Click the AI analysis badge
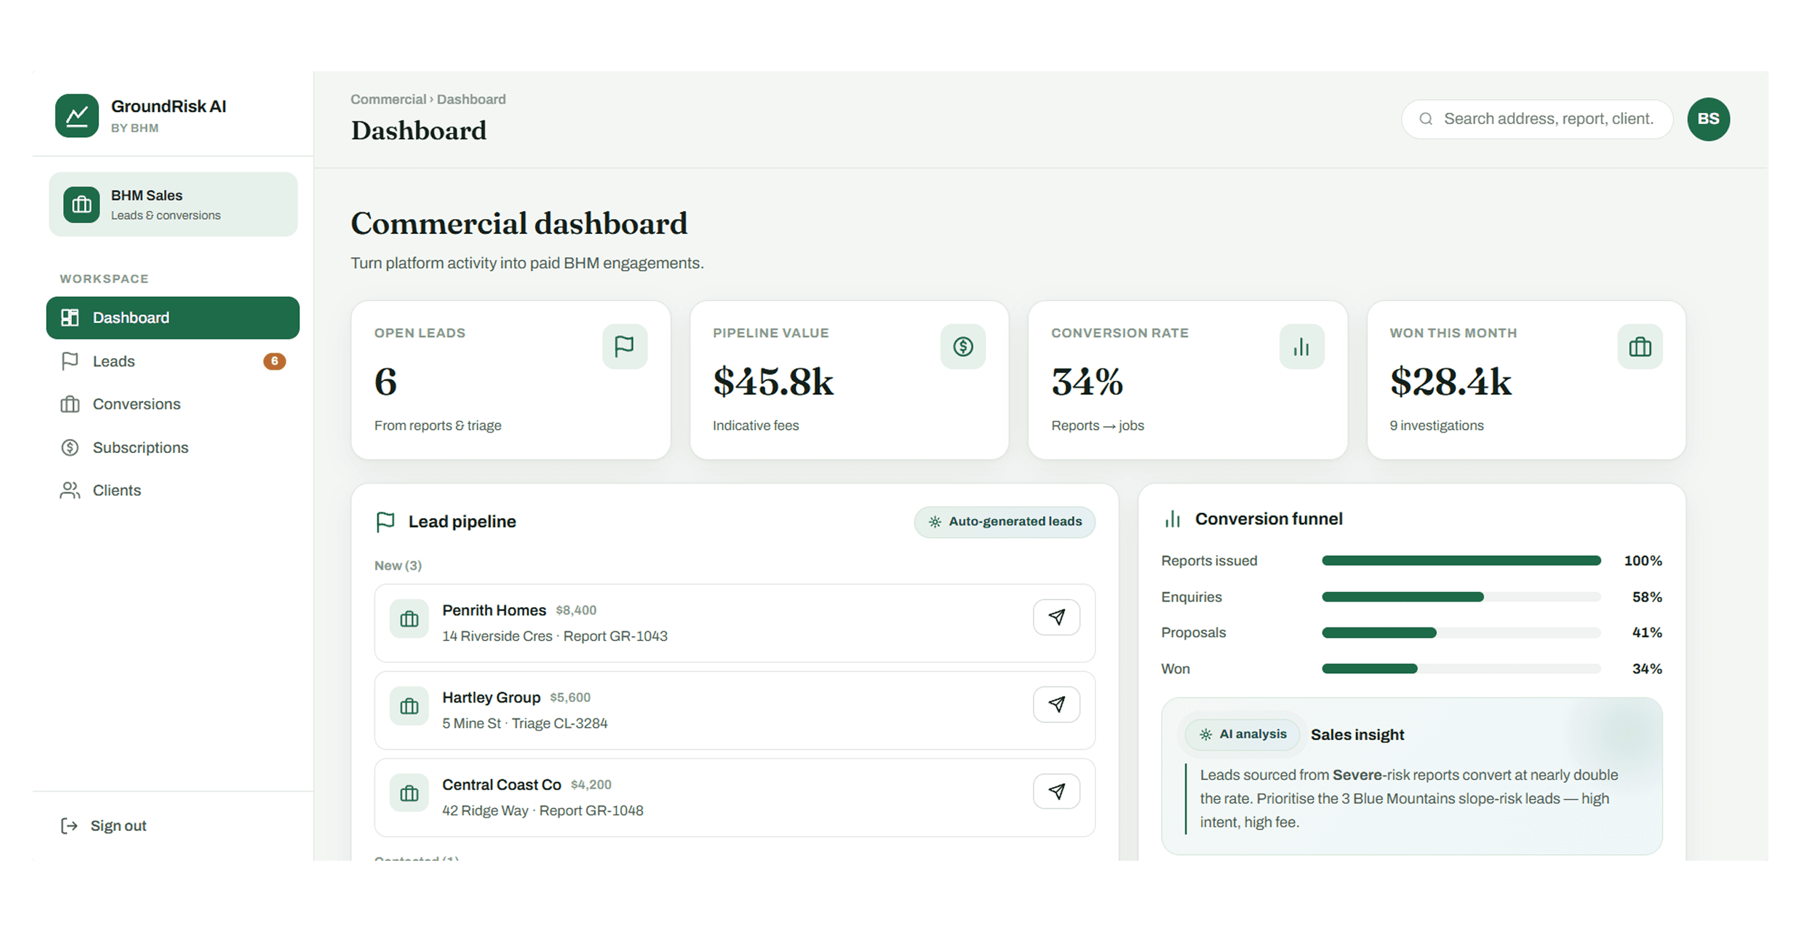 point(1243,734)
